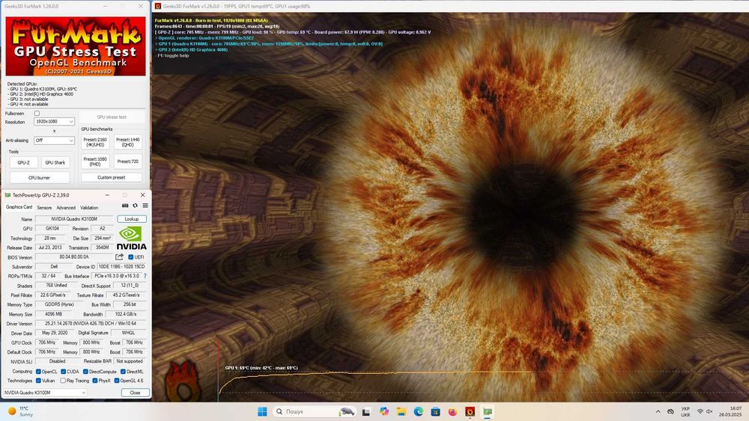Toggle the CUDA checkbox
This screenshot has width=749, height=421.
click(x=63, y=372)
